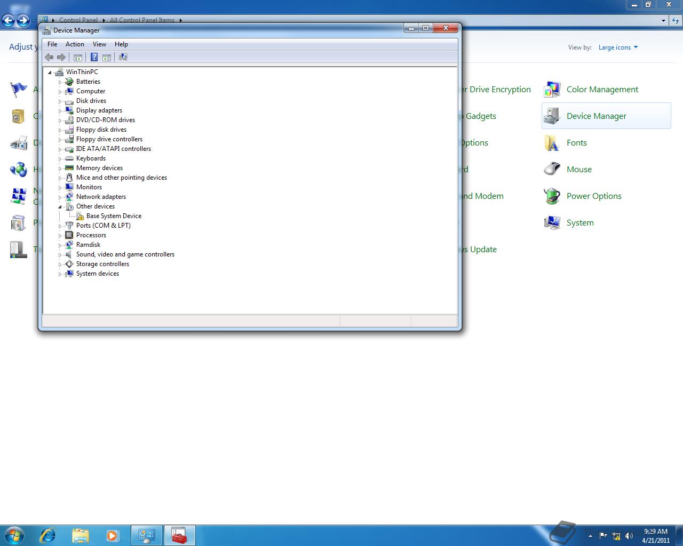The width and height of the screenshot is (683, 546).
Task: Expand the Ports (COM & LPT) node
Action: tap(60, 226)
